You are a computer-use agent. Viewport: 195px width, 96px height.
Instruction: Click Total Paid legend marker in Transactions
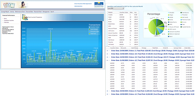(x=90, y=34)
